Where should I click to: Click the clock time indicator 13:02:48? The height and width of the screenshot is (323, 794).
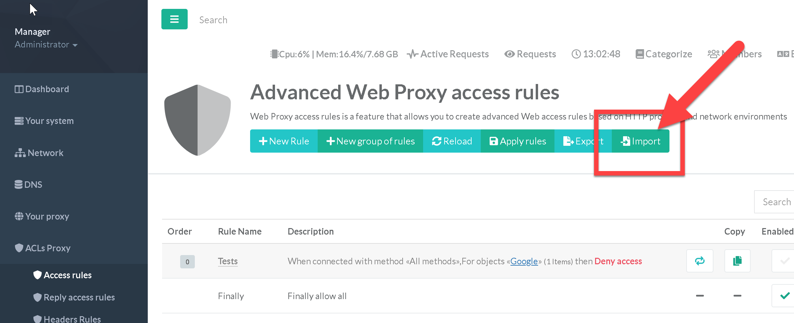596,54
